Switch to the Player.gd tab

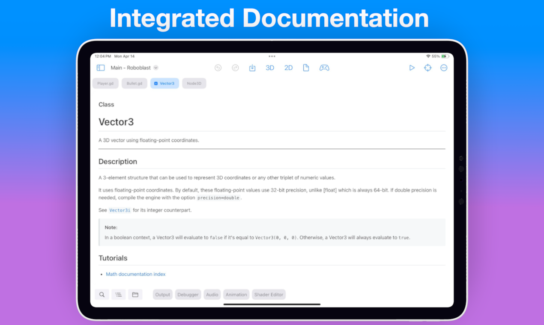pyautogui.click(x=105, y=83)
